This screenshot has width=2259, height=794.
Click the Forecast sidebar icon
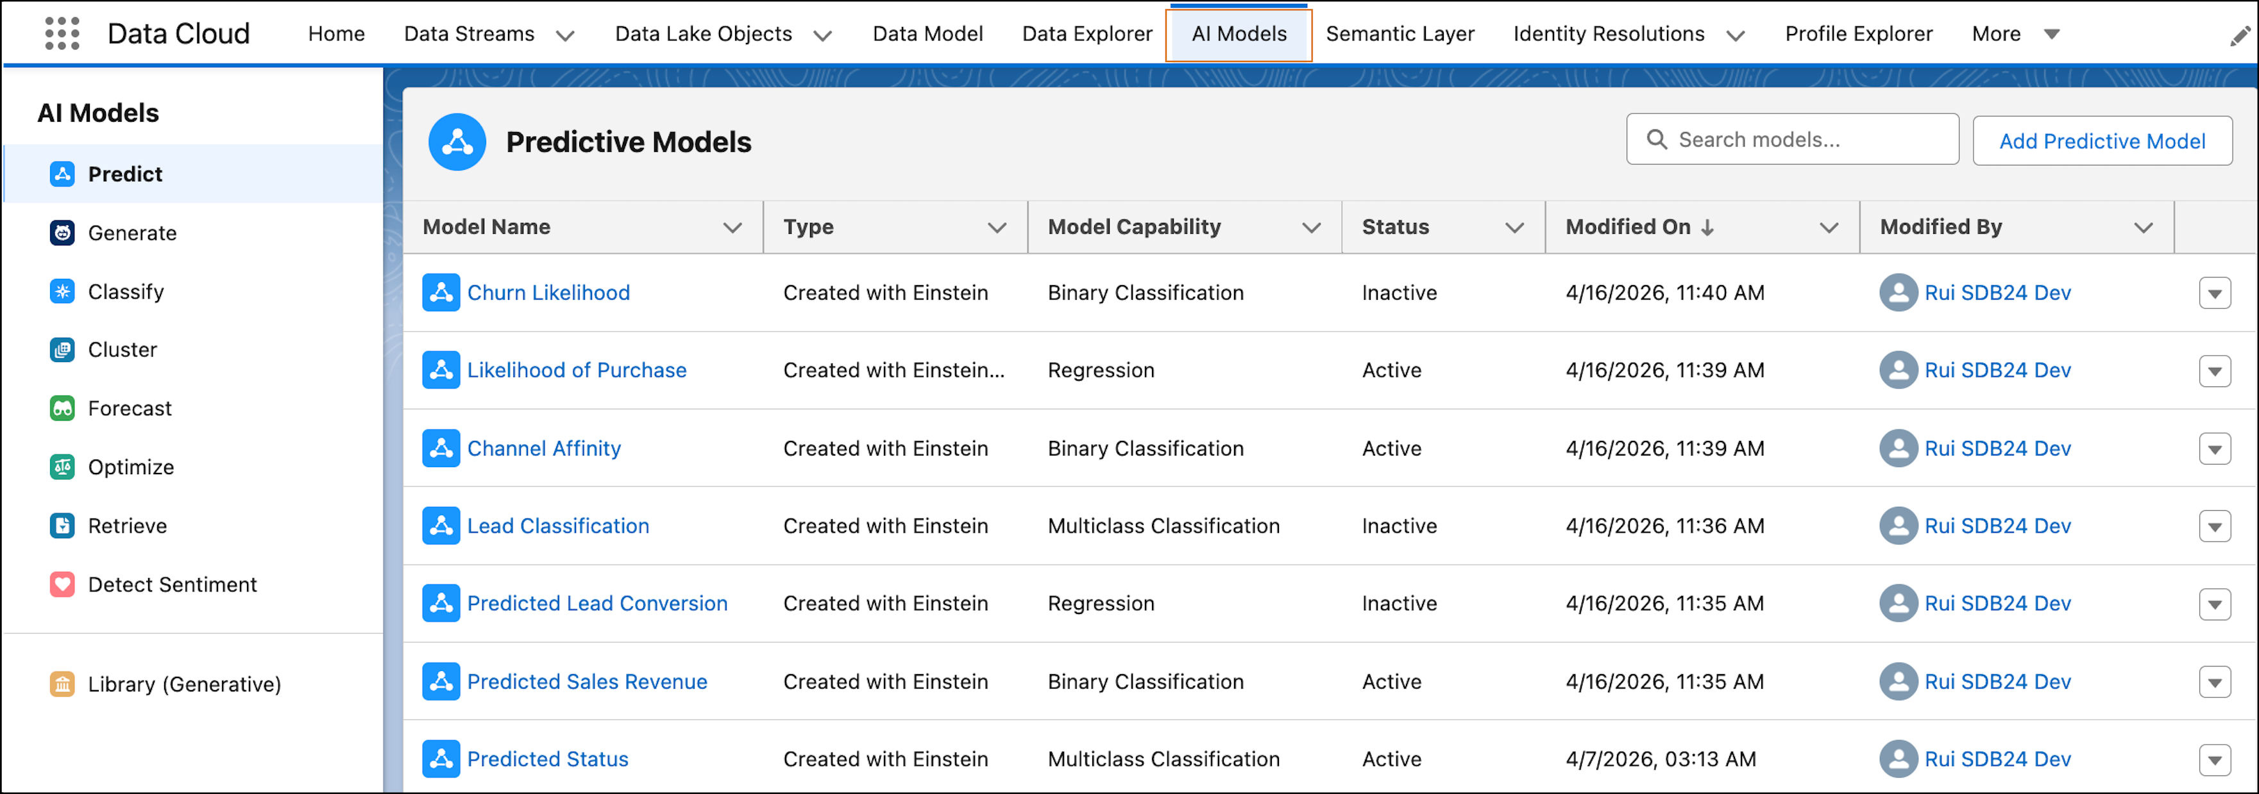tap(62, 408)
